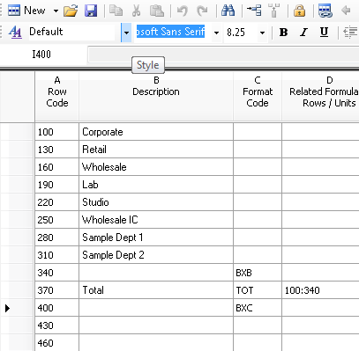Click the Wholesale description cell
The image size is (359, 351).
[x=156, y=167]
